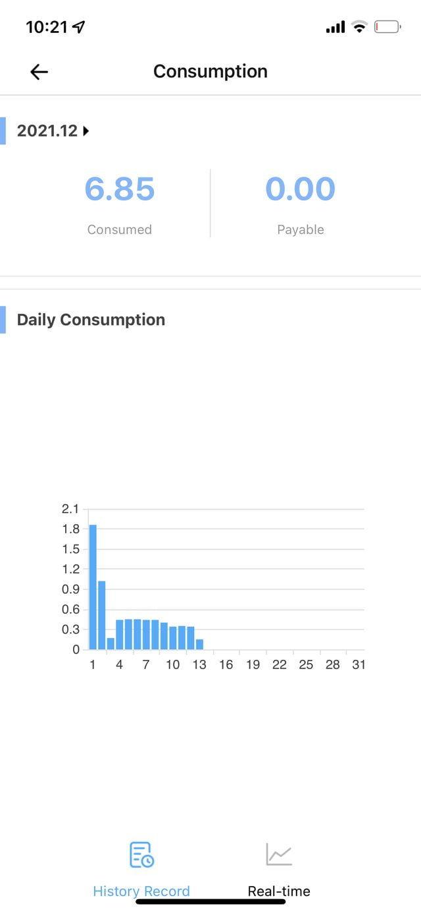Viewport: 421px width, 913px height.
Task: Switch to the Real-time tab
Action: (x=279, y=891)
